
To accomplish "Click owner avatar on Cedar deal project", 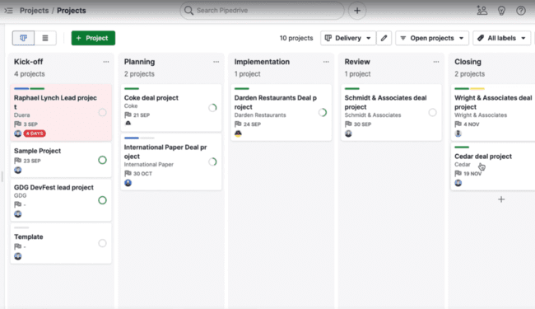I will point(458,183).
